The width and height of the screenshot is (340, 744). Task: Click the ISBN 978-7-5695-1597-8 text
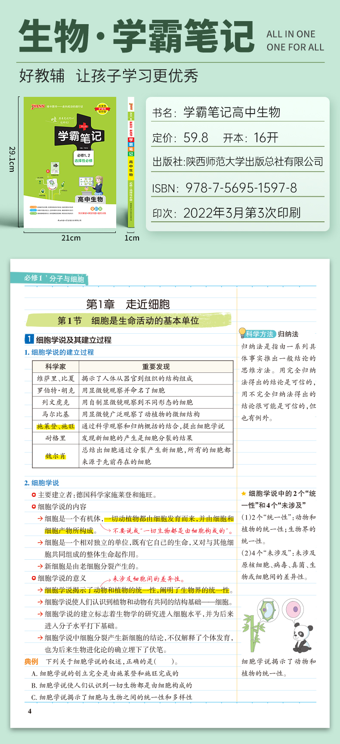coord(224,188)
